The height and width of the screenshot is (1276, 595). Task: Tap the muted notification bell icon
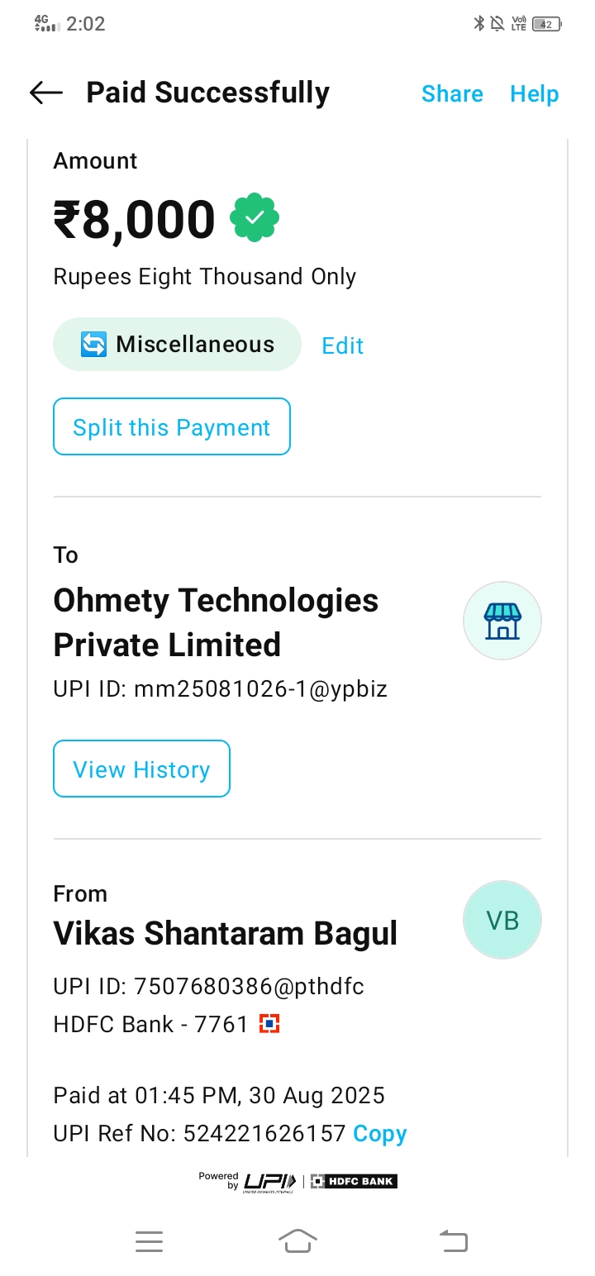pyautogui.click(x=497, y=24)
